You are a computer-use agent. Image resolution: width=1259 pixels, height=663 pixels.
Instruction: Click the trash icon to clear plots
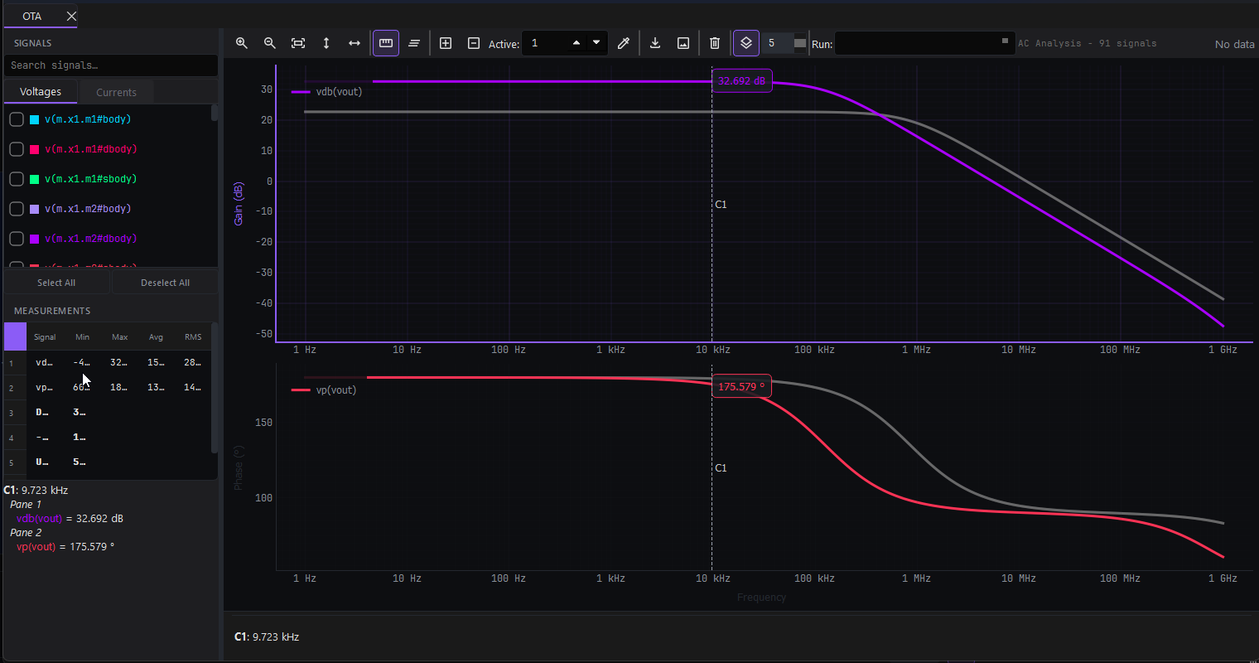[714, 43]
